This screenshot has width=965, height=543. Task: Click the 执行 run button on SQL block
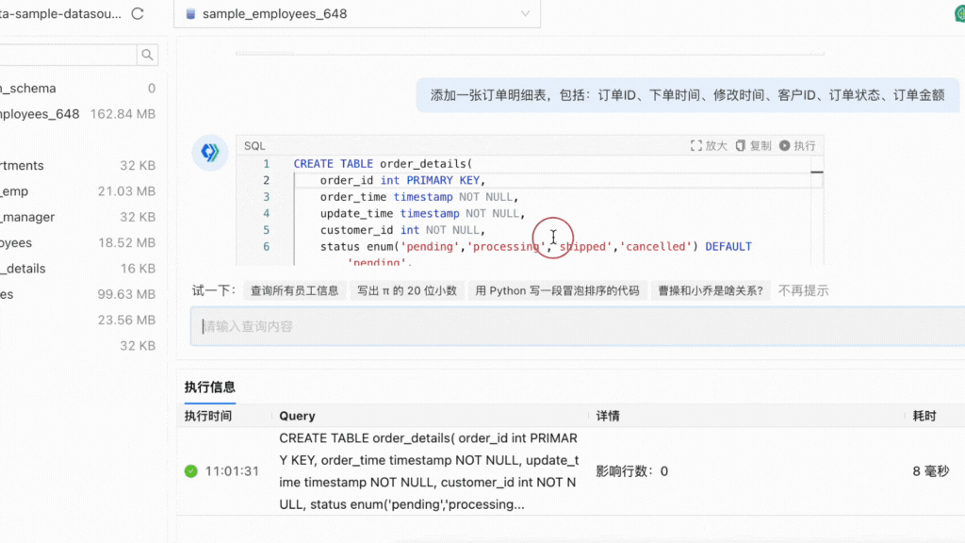click(797, 146)
